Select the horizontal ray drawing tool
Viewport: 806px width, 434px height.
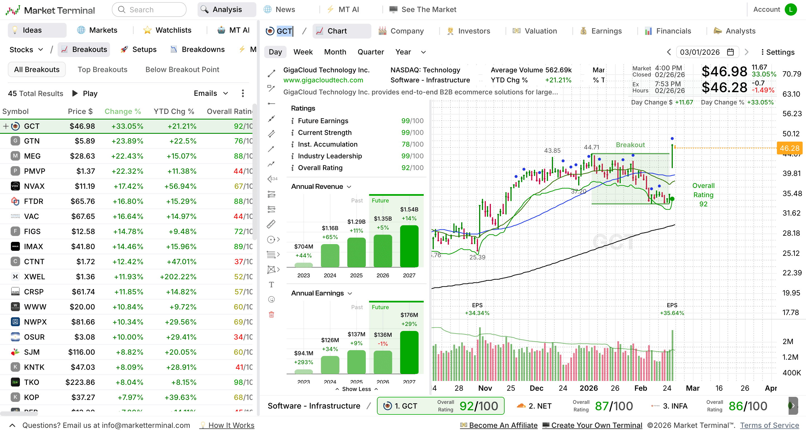pyautogui.click(x=271, y=103)
